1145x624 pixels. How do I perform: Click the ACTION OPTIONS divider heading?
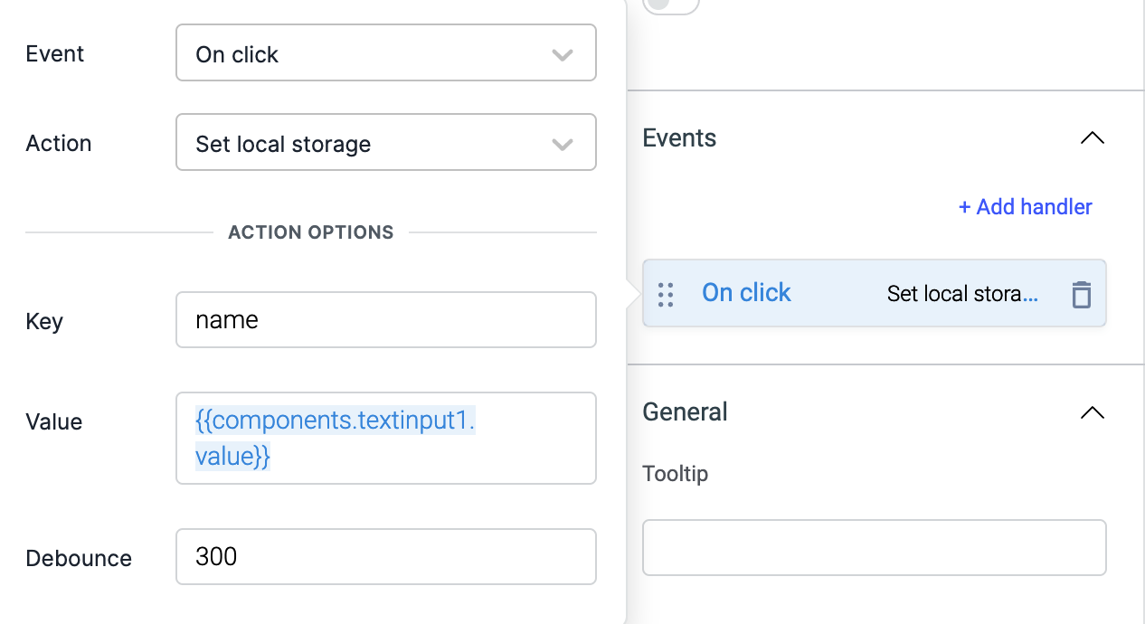[311, 232]
